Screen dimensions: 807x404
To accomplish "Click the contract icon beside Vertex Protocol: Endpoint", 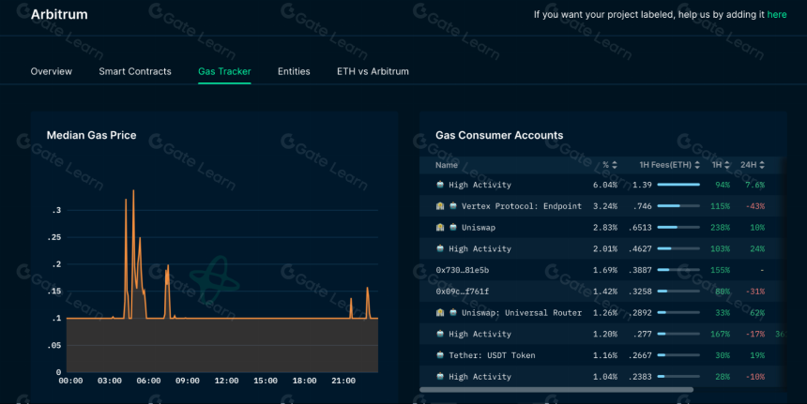I will point(453,206).
